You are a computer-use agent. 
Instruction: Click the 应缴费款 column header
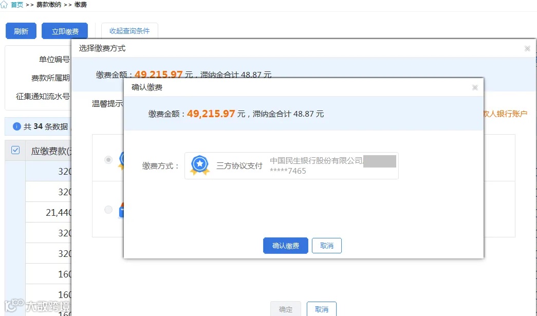pos(48,151)
